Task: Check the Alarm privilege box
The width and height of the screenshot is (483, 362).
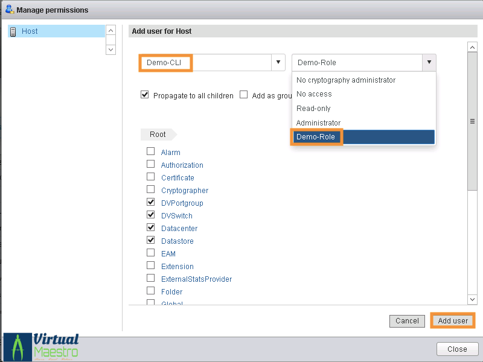Action: tap(151, 152)
